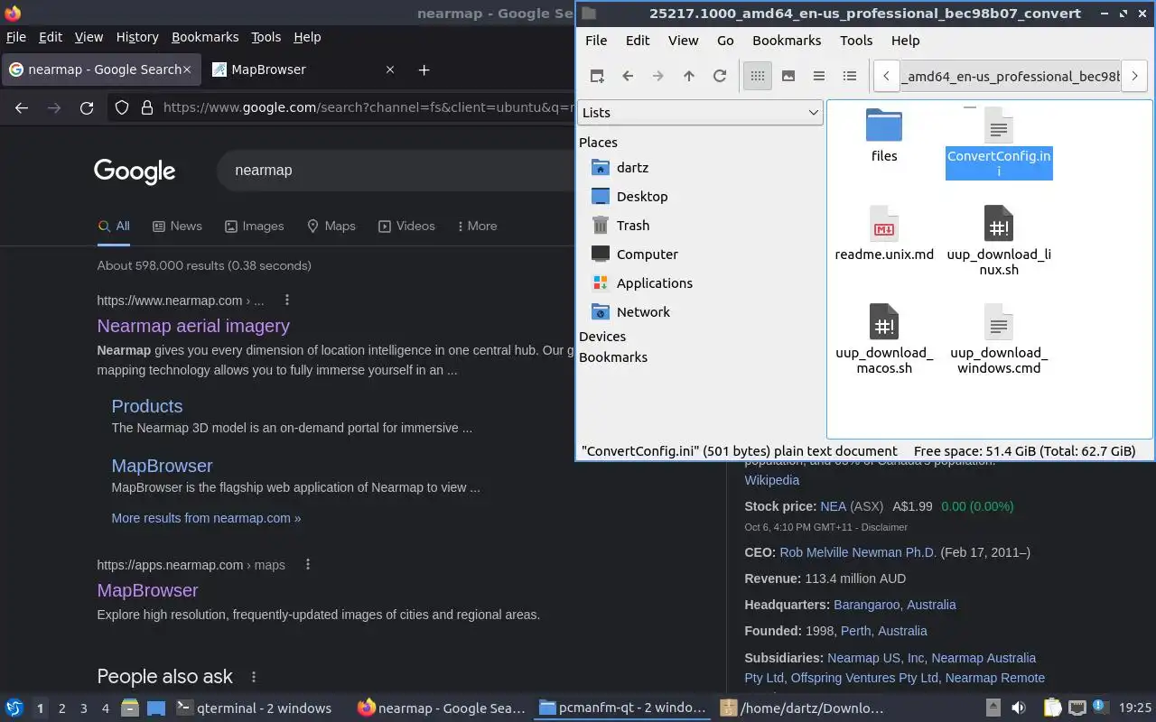Switch to Google Maps results tab
1156x722 pixels.
[331, 226]
